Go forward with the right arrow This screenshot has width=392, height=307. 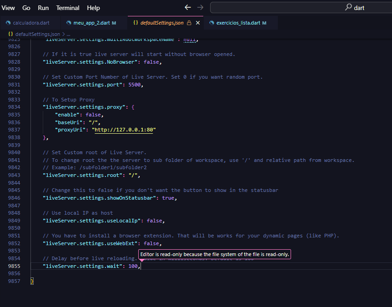point(200,7)
